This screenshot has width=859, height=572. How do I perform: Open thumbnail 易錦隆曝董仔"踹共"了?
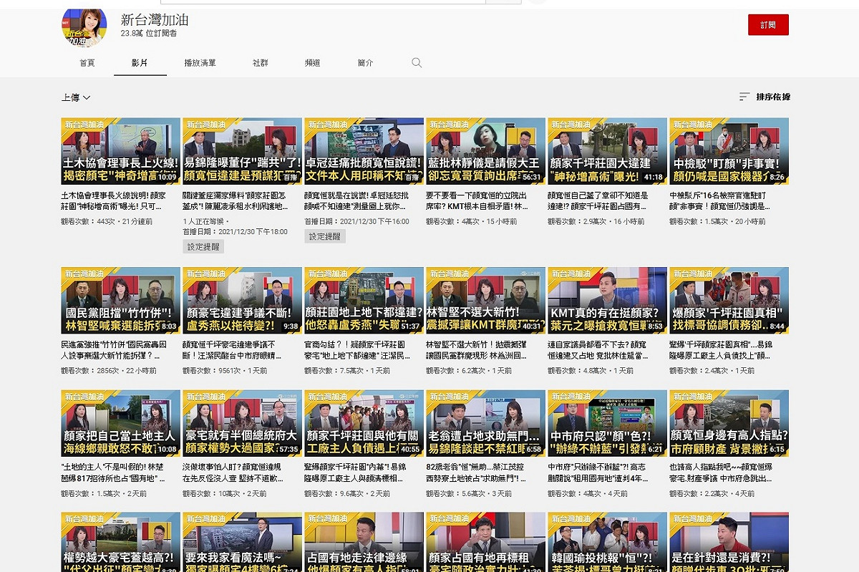[x=242, y=152]
